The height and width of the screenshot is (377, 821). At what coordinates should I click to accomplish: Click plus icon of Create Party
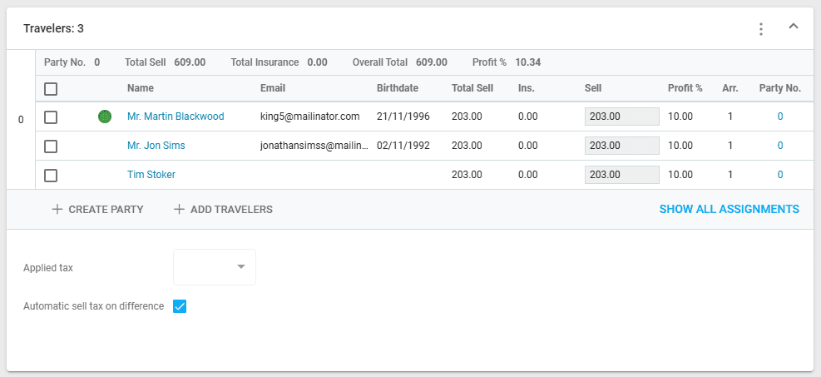(x=57, y=210)
